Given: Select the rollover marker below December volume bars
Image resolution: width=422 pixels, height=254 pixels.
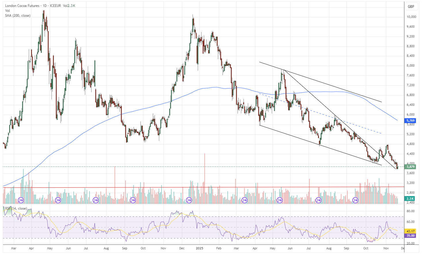Looking at the screenshot, I should point(189,200).
